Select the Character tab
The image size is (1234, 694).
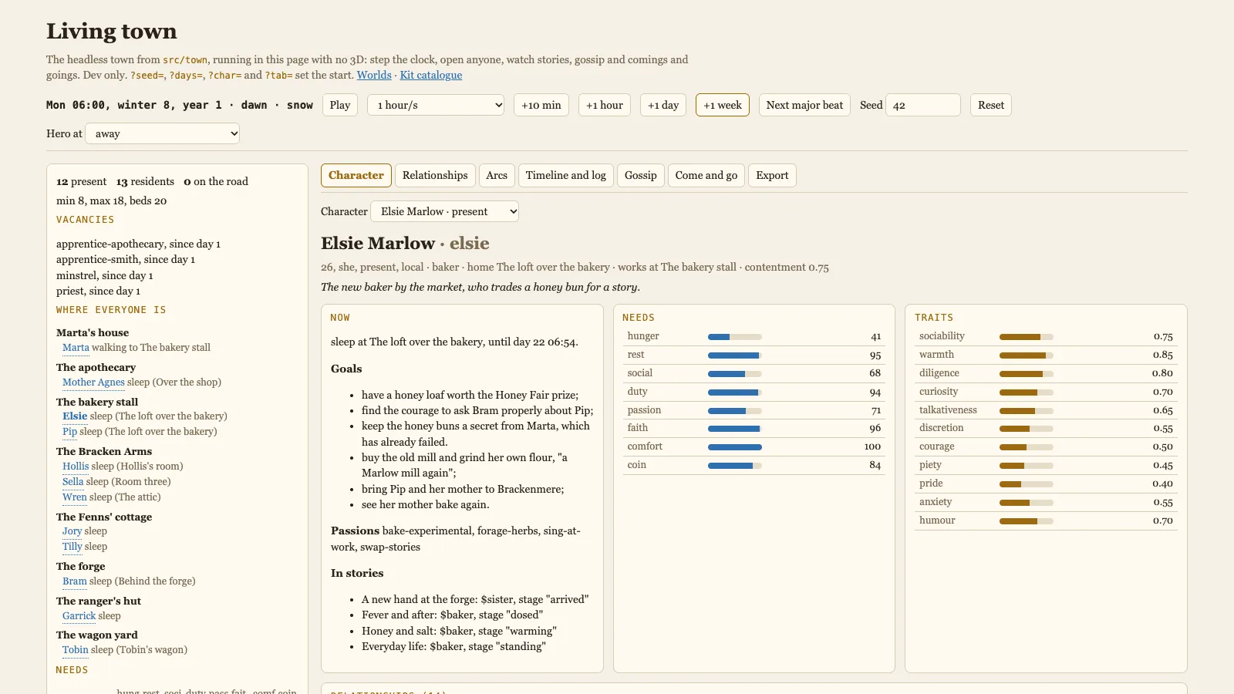point(356,175)
